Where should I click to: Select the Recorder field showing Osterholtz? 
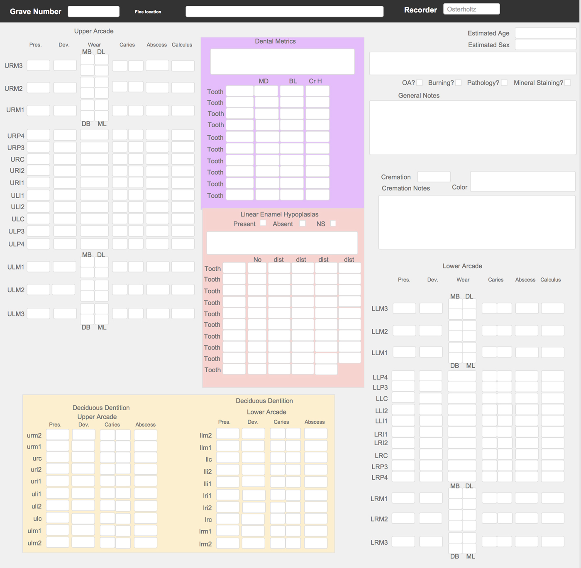coord(471,9)
